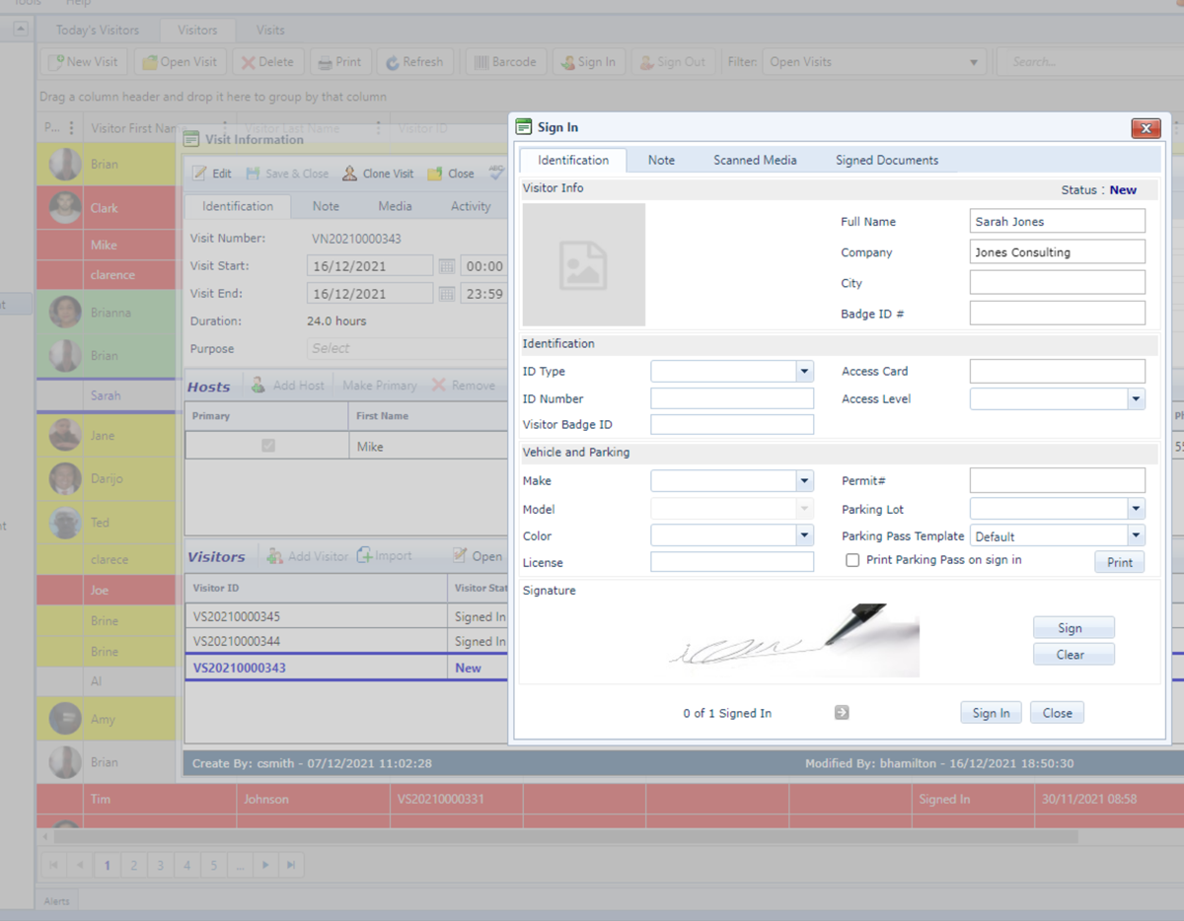Switch to the Visits tab

(x=270, y=31)
